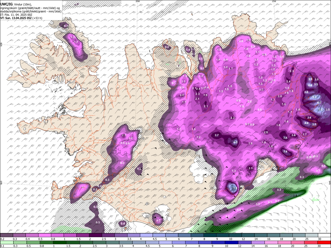The width and height of the screenshot is (331, 248).
Task: Pick the dark blue rain swatch between 10 and 12
Action: click(231, 243)
